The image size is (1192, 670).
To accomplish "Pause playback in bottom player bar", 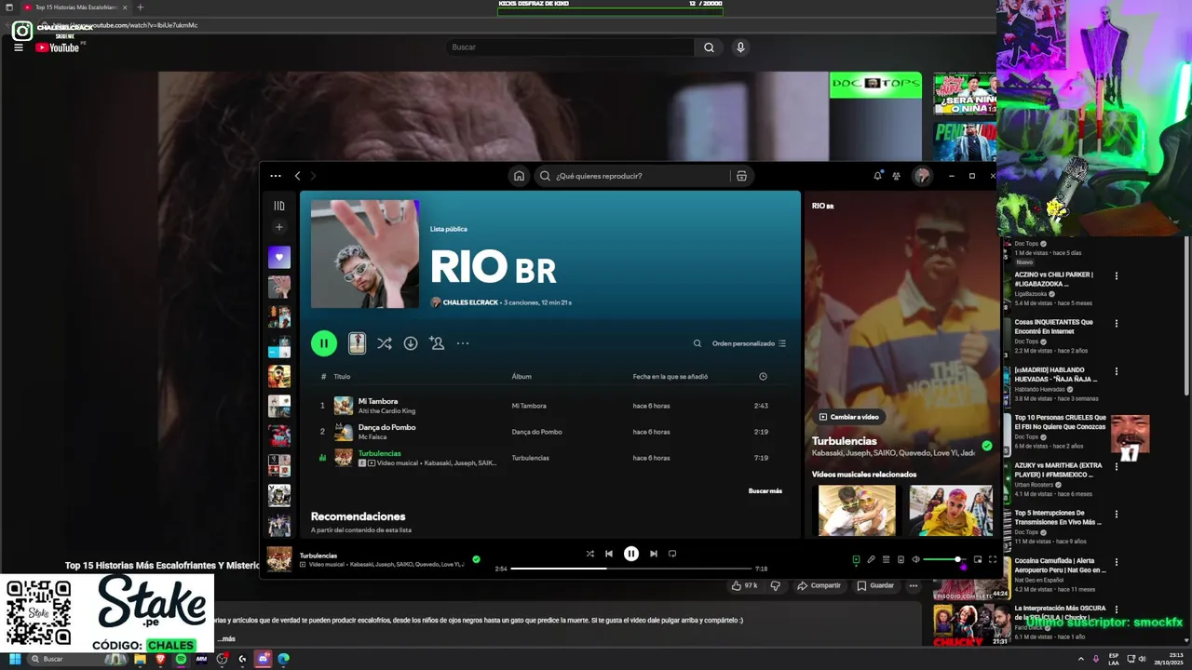I will coord(631,554).
